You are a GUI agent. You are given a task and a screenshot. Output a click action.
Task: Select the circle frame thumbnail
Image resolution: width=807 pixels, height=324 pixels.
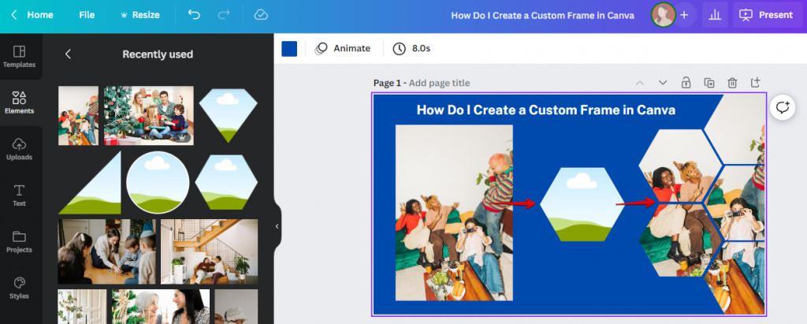(158, 182)
